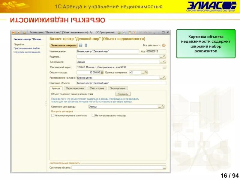Open the Все действия dropdown menu
Image resolution: width=240 pixels, height=180 pixels.
coord(151,45)
